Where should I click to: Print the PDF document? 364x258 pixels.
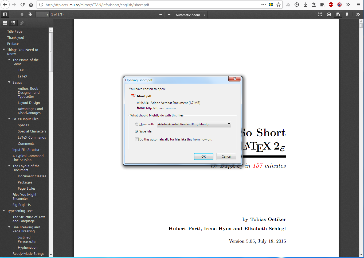click(x=329, y=14)
